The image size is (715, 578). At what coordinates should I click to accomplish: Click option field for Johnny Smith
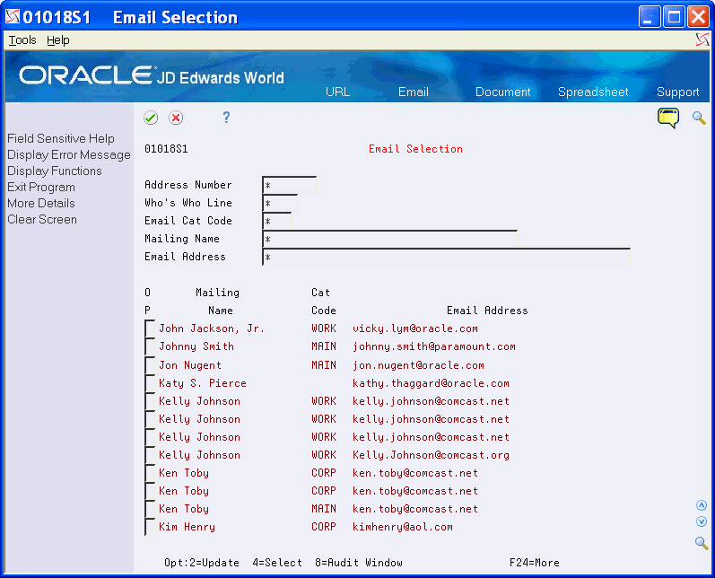point(150,346)
